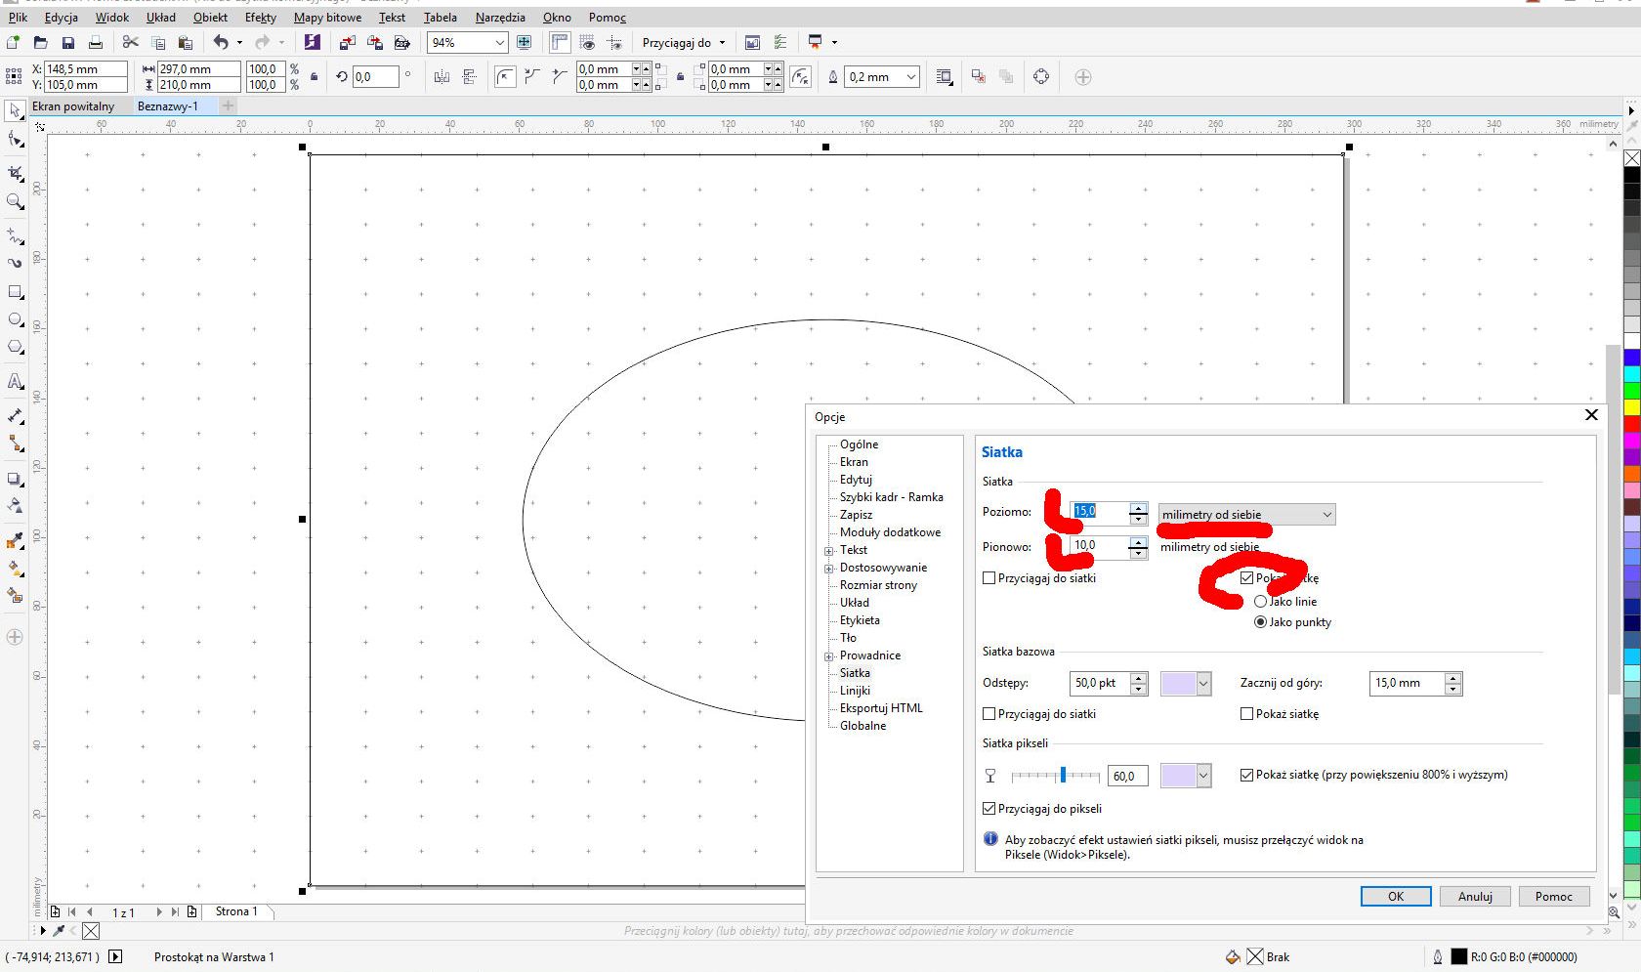Open the 94% zoom level dropdown
Viewport: 1641px width, 972px height.
(499, 43)
